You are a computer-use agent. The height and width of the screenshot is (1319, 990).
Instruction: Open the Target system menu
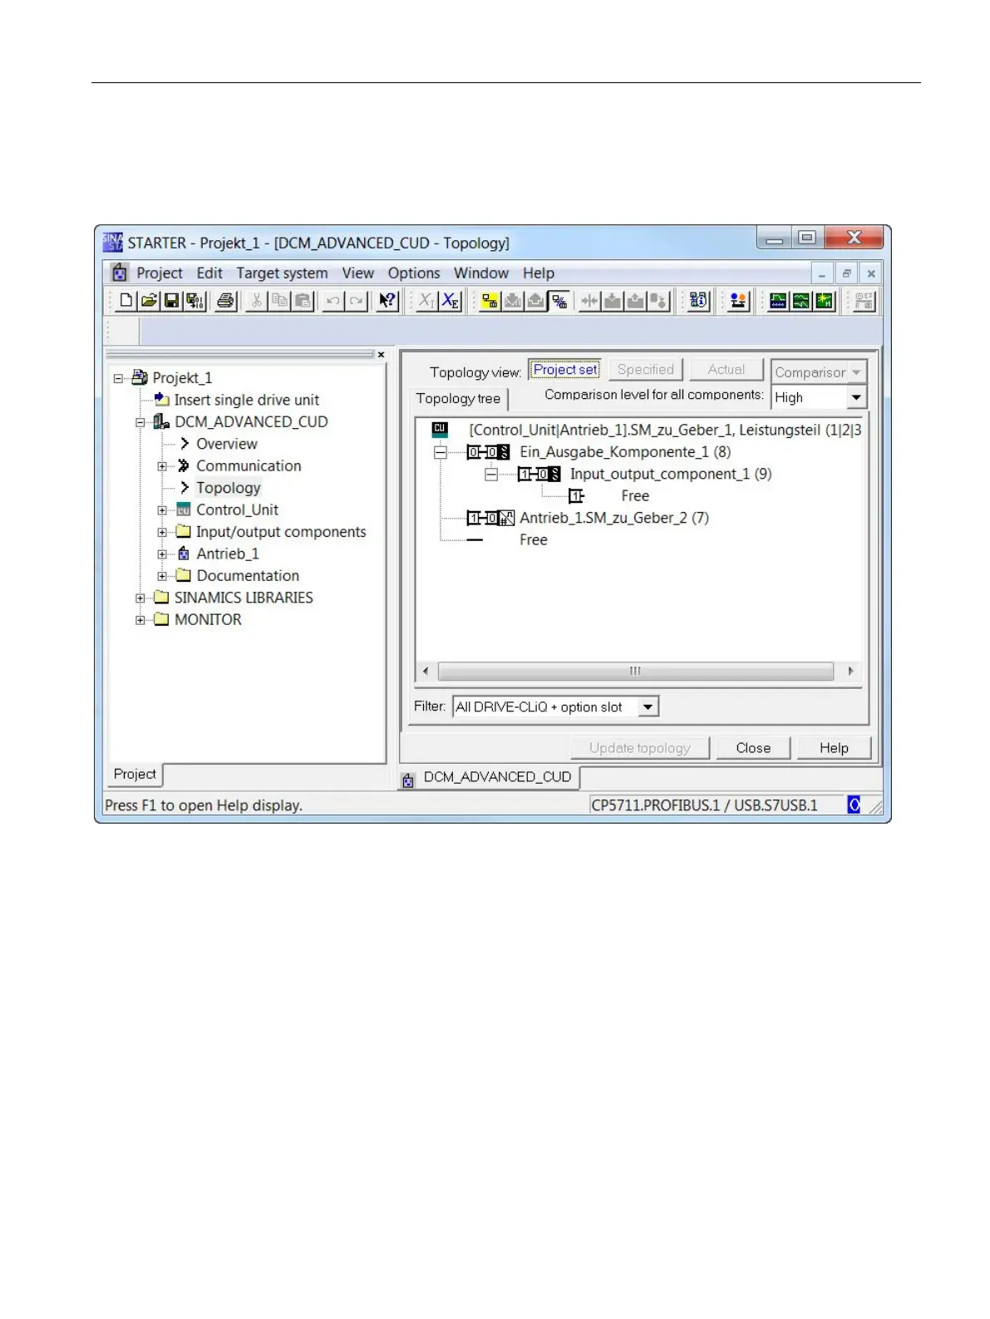(x=282, y=273)
